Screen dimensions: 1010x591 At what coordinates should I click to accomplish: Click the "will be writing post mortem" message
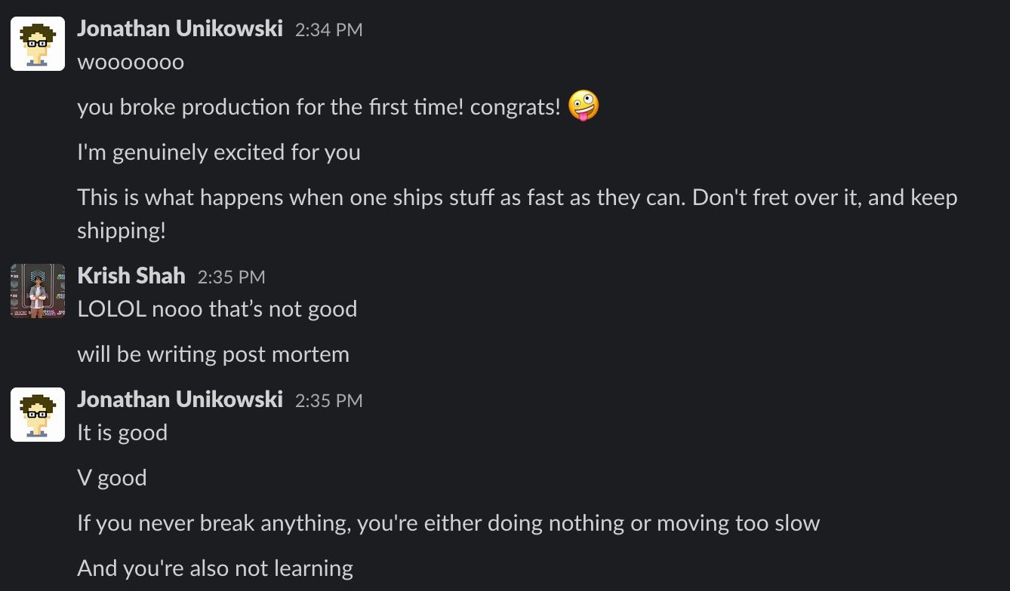(x=213, y=354)
